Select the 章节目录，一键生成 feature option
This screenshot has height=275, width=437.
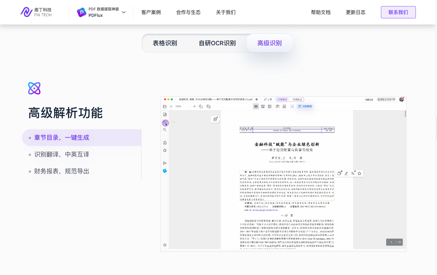pyautogui.click(x=62, y=137)
